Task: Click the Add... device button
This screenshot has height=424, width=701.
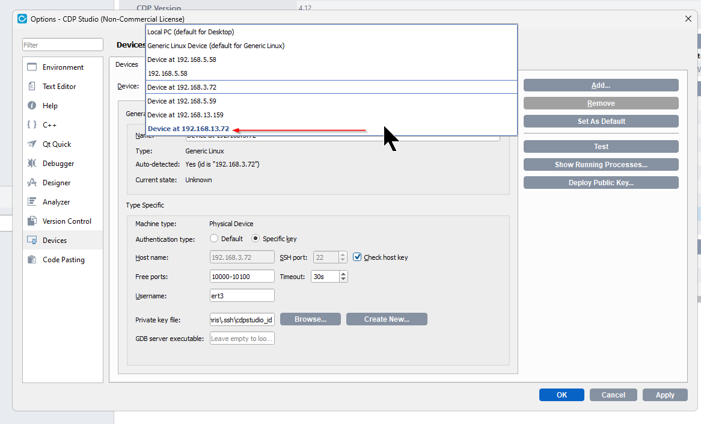Action: coord(601,85)
